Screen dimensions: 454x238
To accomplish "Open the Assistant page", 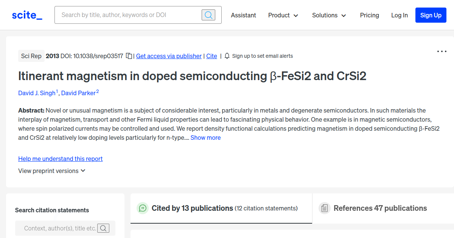I will click(x=243, y=15).
